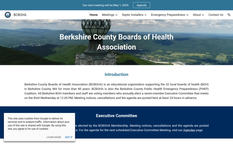Expand the Emergency Preparedness chevron
The height and width of the screenshot is (145, 233).
pos(188,15)
